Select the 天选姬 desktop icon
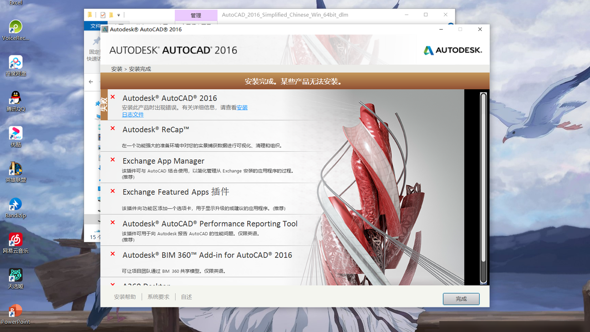590x332 pixels. coord(15,278)
